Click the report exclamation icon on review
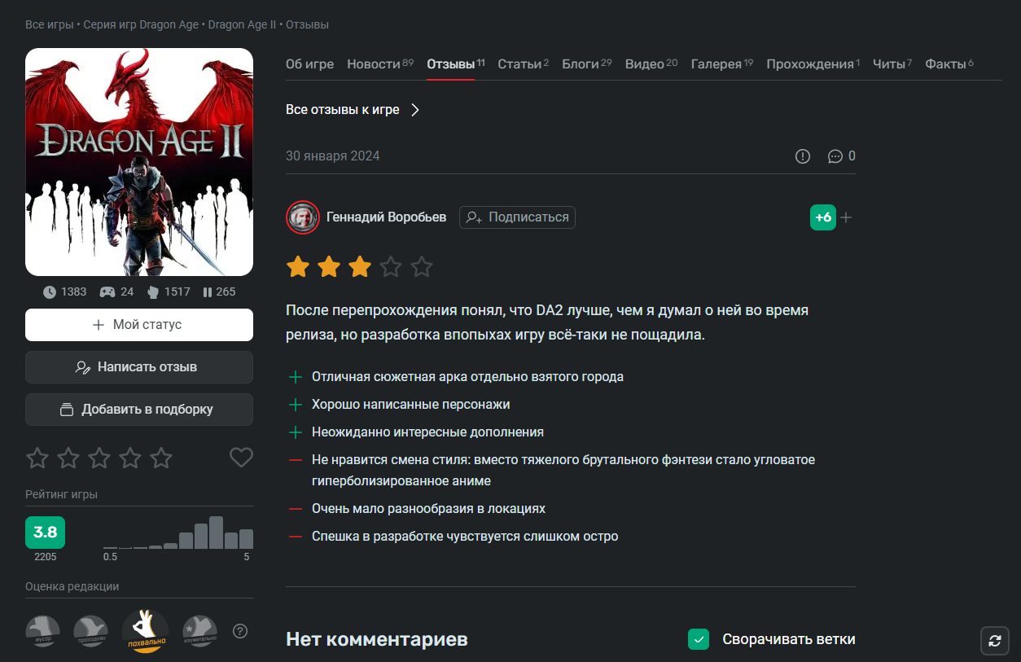This screenshot has height=662, width=1021. pyautogui.click(x=803, y=156)
